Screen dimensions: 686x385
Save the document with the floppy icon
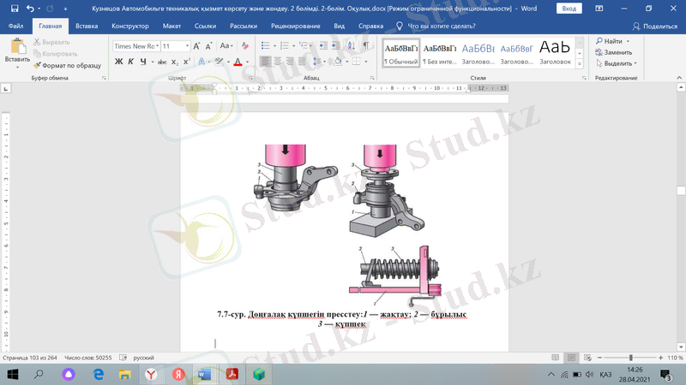click(x=15, y=9)
